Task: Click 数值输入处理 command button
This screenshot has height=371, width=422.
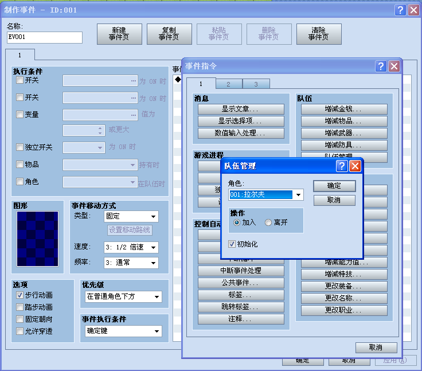Action: tap(241, 133)
